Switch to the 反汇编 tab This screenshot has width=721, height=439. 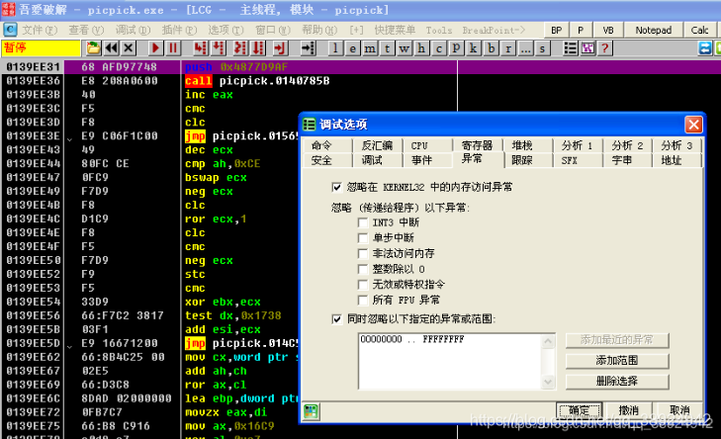click(x=377, y=145)
